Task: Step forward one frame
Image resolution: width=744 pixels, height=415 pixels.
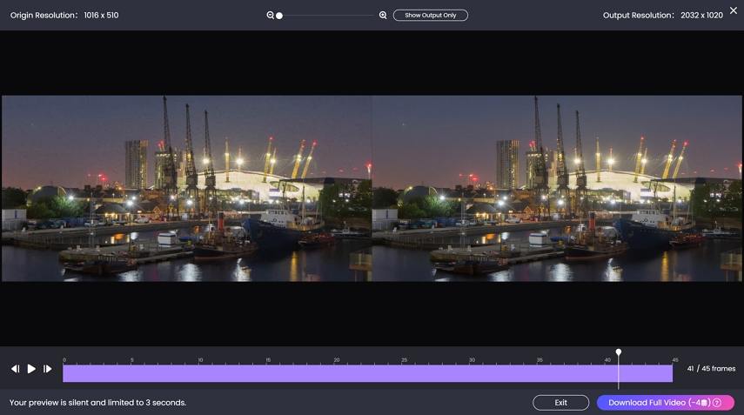Action: point(48,369)
